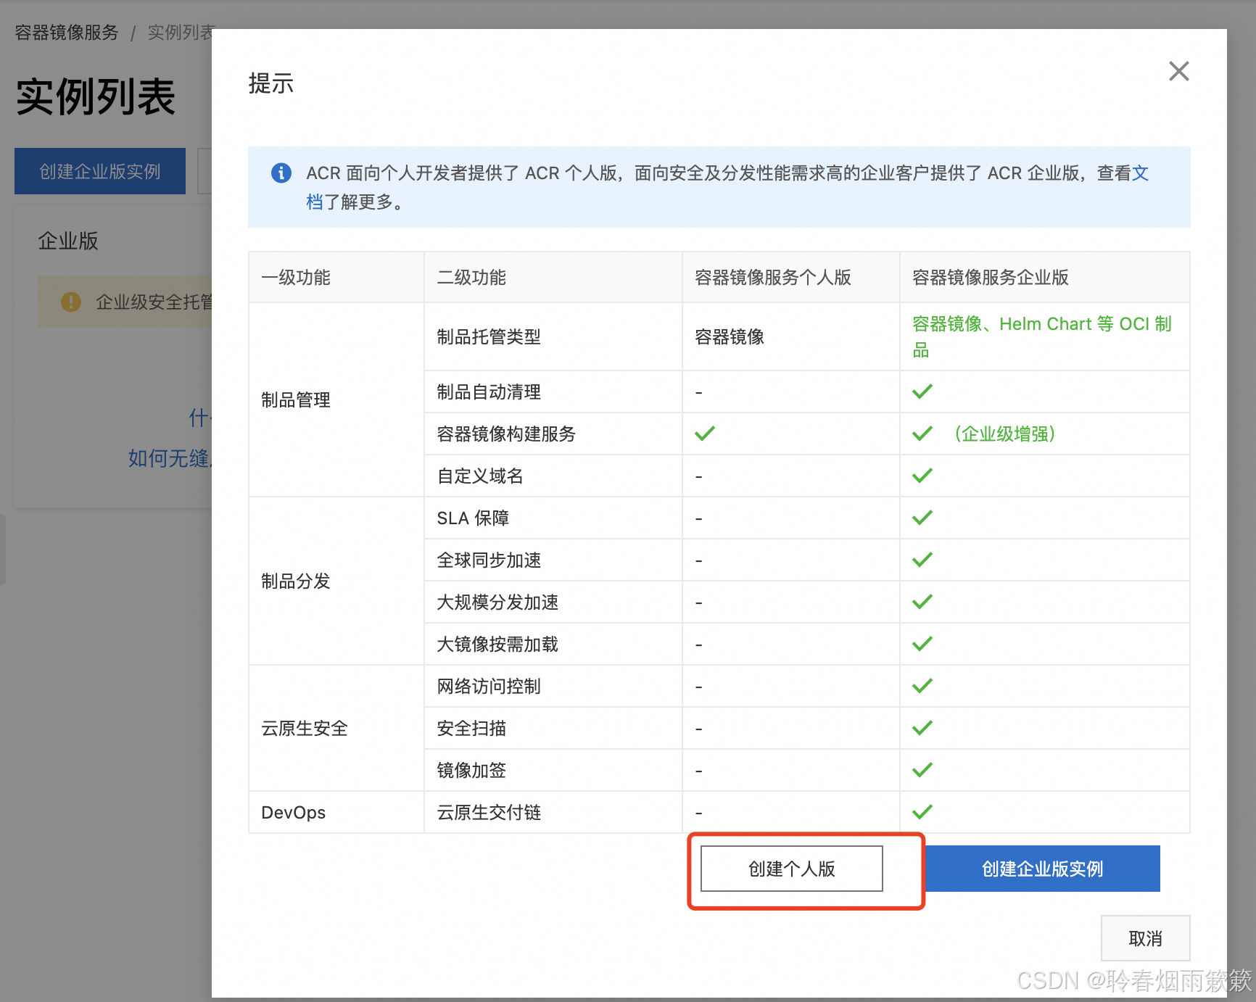Select the 二级功能 column header
Viewport: 1256px width, 1002px height.
tap(553, 277)
